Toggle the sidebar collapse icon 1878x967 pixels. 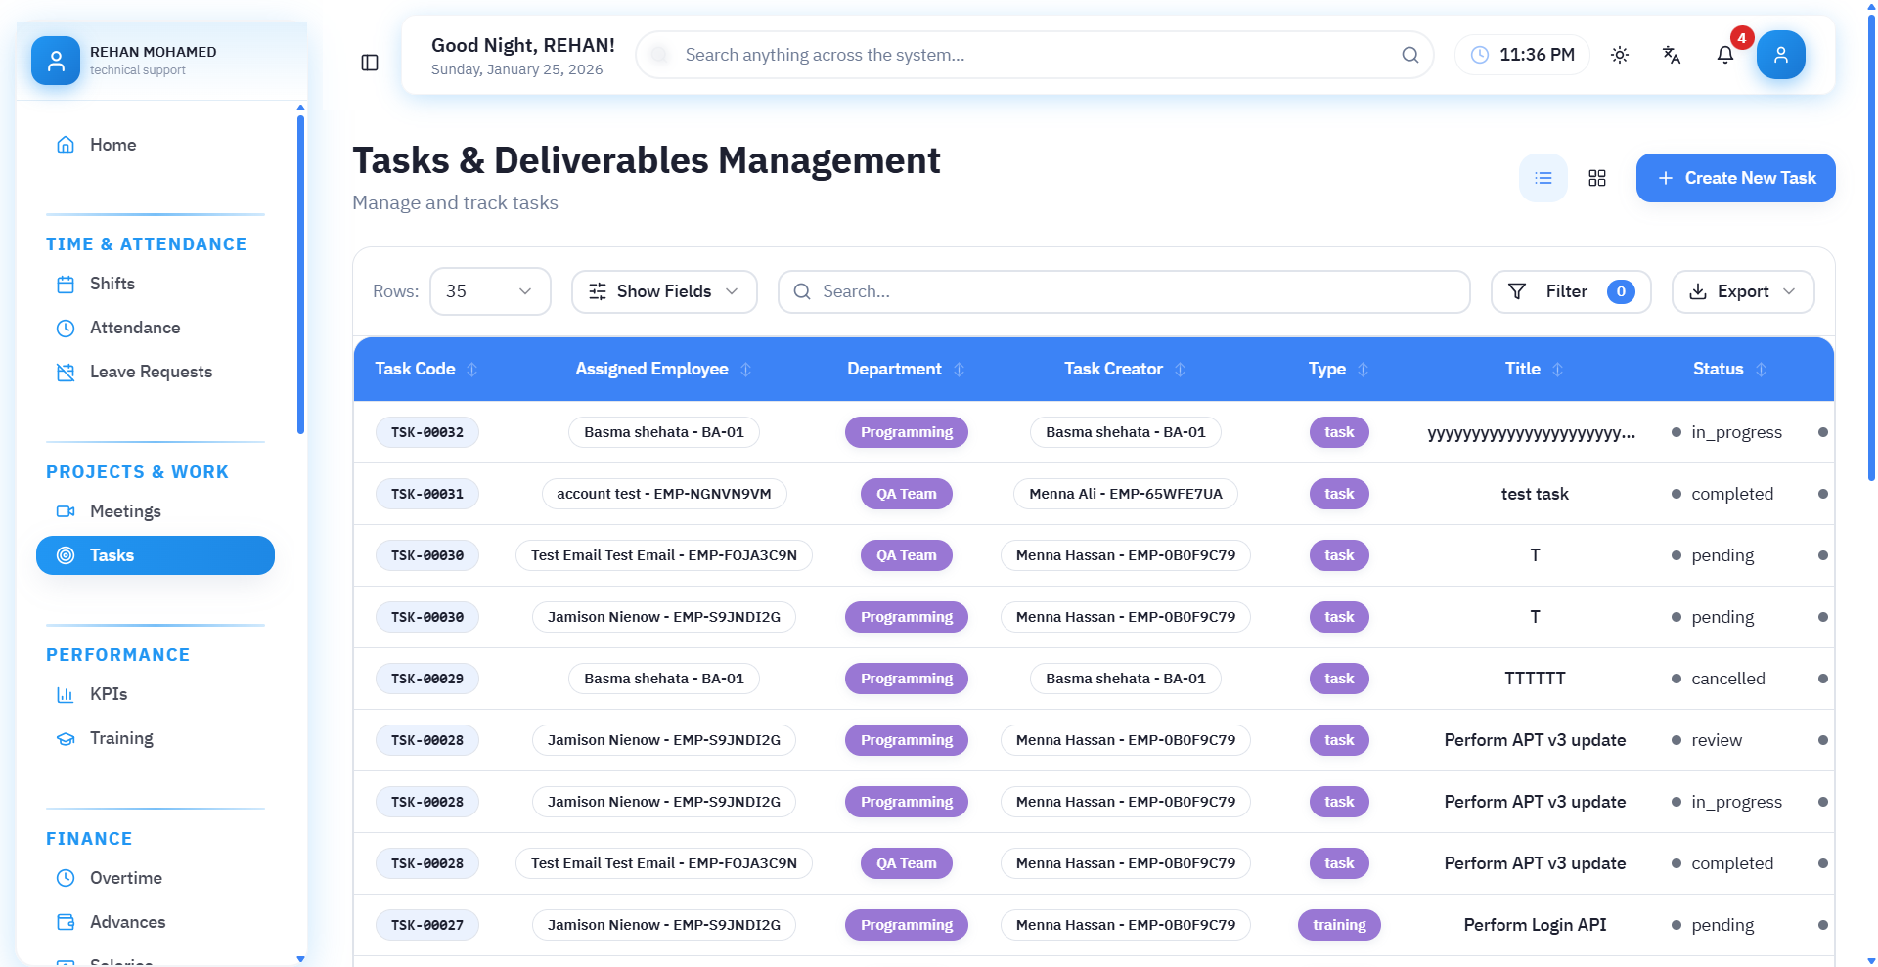pos(370,63)
